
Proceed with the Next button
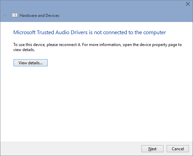(x=152, y=149)
